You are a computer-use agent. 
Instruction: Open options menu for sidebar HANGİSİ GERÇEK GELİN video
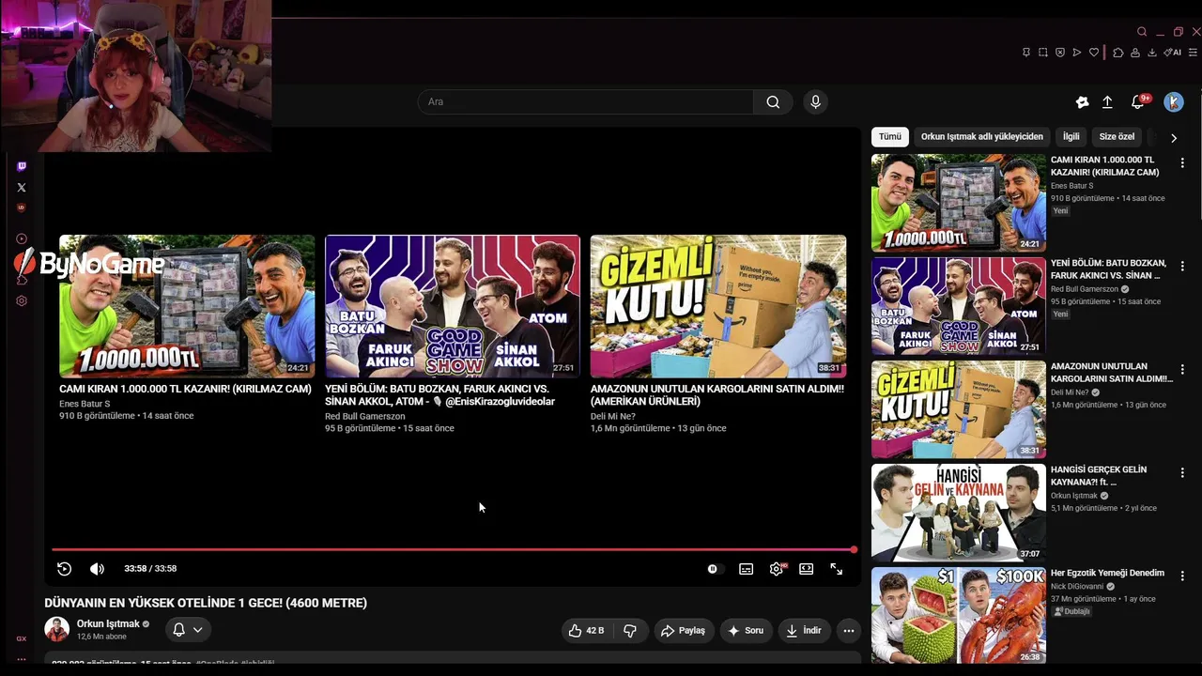point(1182,473)
